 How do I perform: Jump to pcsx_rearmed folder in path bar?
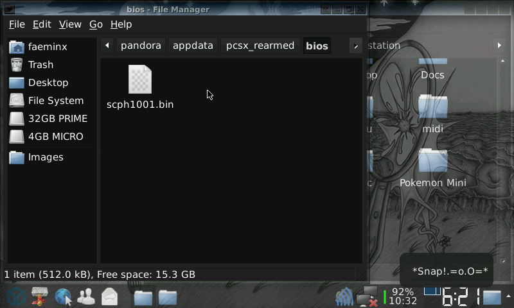[x=260, y=46]
